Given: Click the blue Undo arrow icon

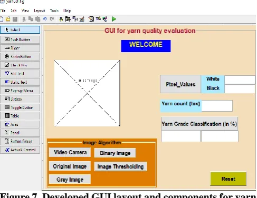Looking at the screenshot, I should pos(45,19).
